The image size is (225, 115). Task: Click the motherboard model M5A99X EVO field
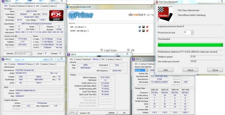30,73
